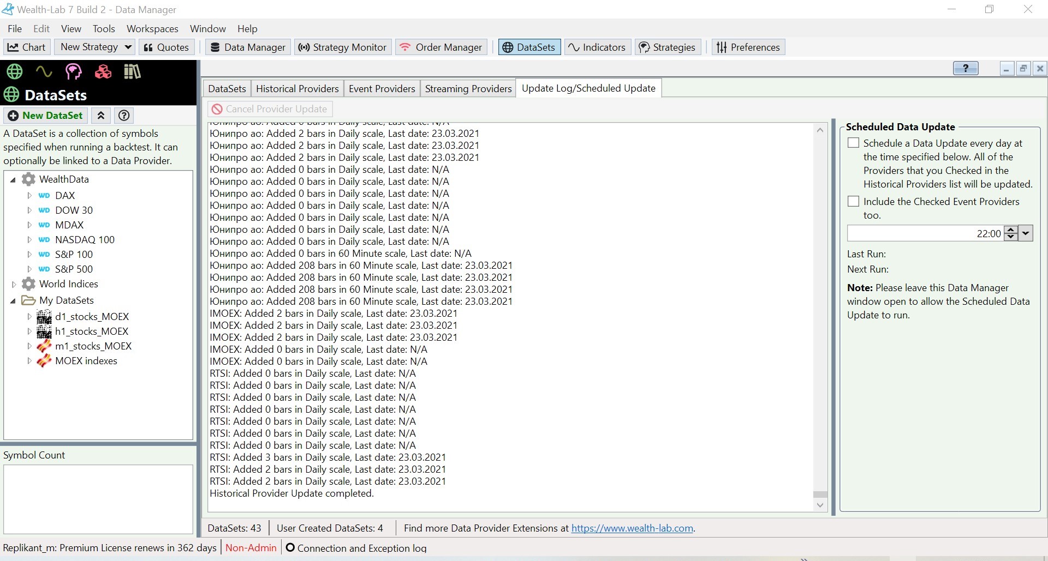Open the wealth-lab.com link
Image resolution: width=1048 pixels, height=561 pixels.
[632, 528]
